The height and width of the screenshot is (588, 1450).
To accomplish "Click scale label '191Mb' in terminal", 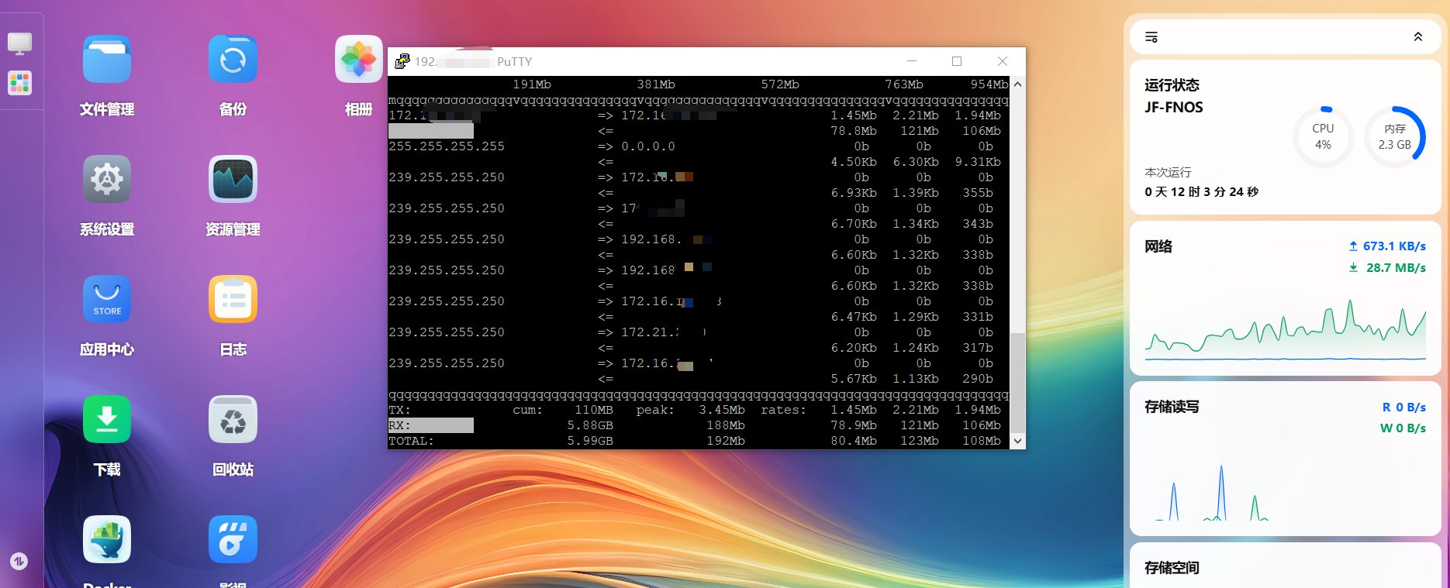I will click(x=532, y=84).
